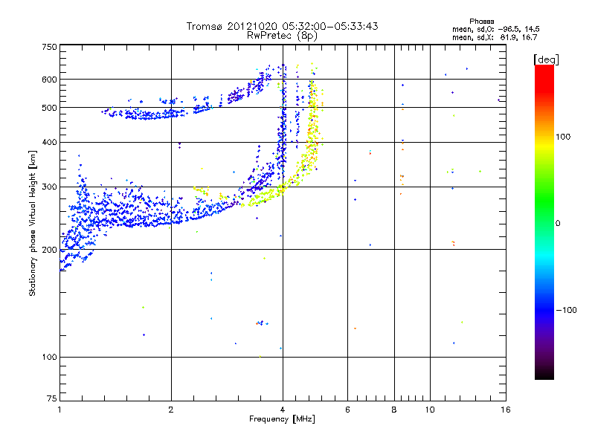Click the 'Frequency [MHz]' axis label
Screen dimensions: 595x446
[282, 419]
